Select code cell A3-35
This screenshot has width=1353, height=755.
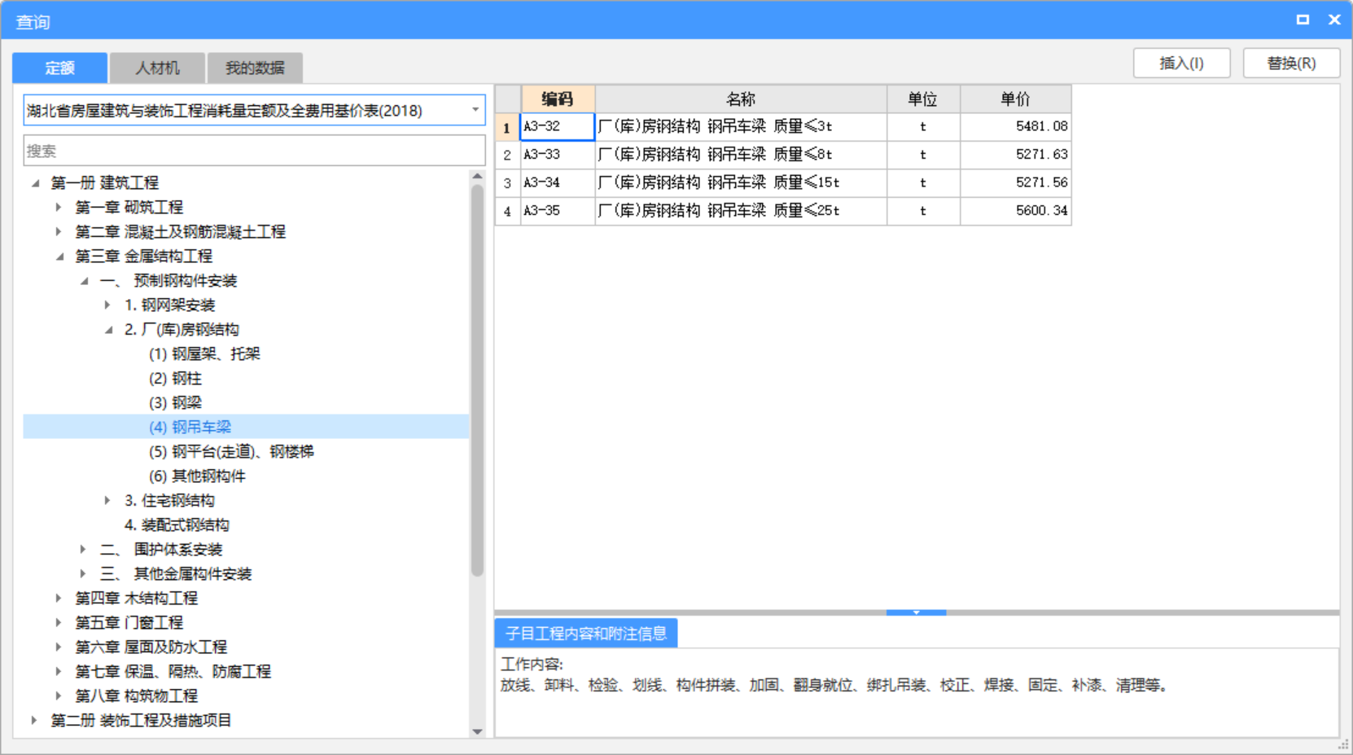click(x=558, y=211)
